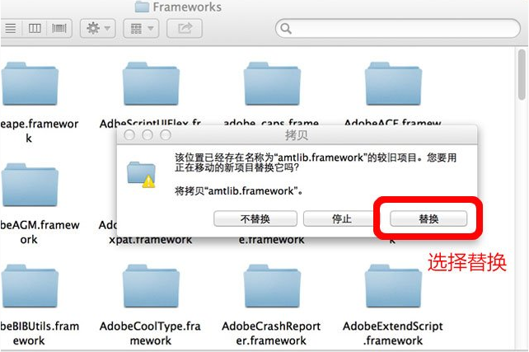Click the 替换 (Replace) button
This screenshot has width=529, height=352.
[428, 219]
